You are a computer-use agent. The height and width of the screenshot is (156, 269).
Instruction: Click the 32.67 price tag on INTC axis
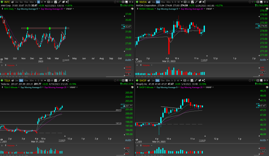pos(128,26)
